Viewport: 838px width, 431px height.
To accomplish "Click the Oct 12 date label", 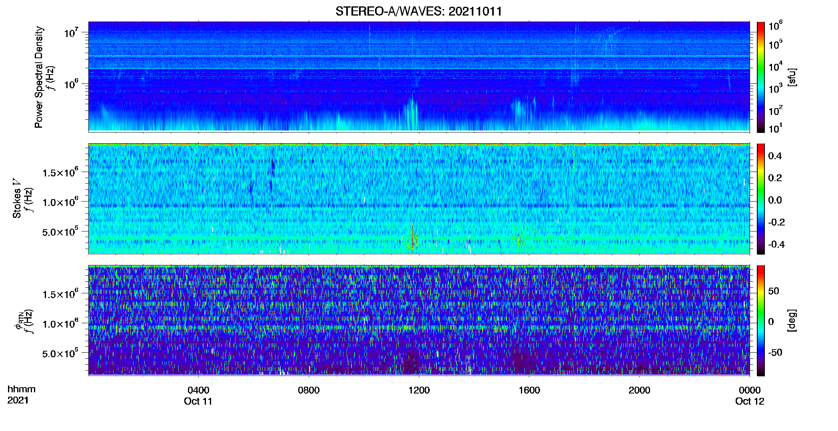I will click(x=750, y=401).
